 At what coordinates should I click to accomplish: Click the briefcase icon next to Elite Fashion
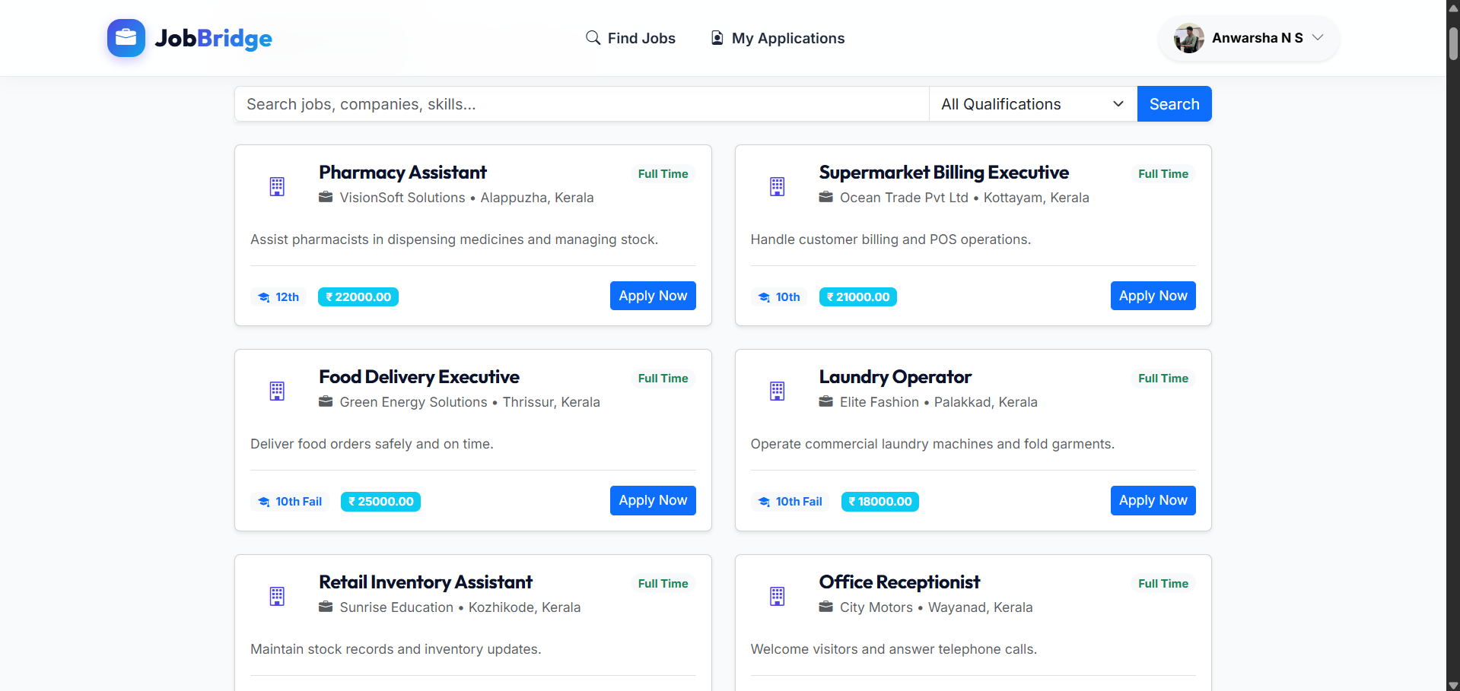tap(825, 402)
